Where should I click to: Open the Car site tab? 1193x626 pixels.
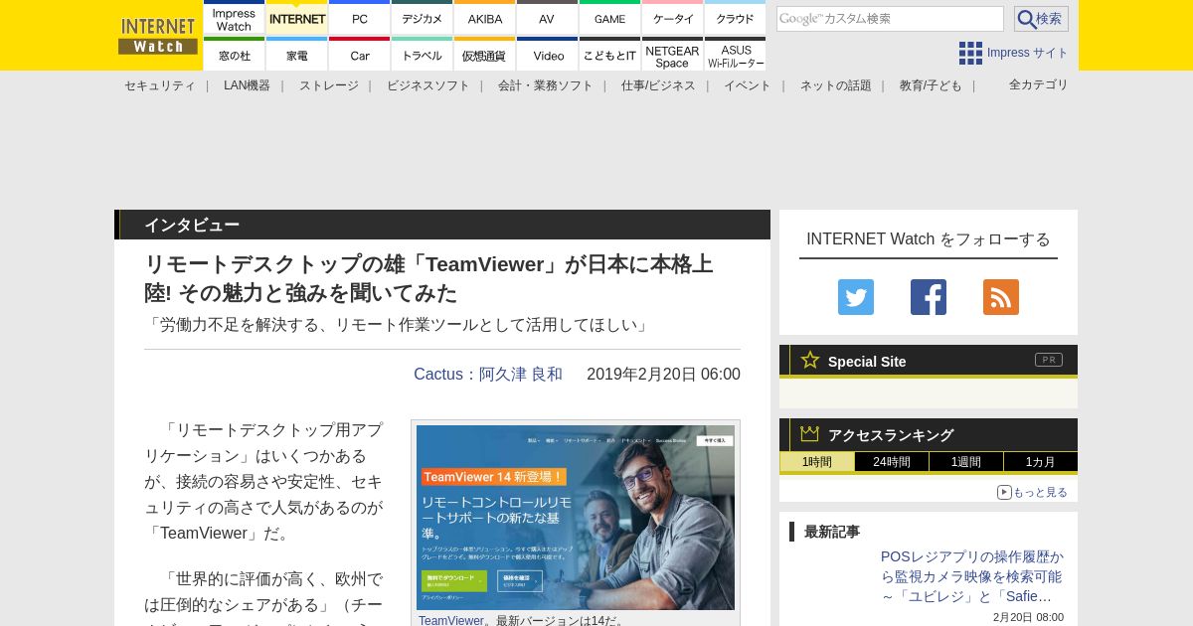click(360, 54)
